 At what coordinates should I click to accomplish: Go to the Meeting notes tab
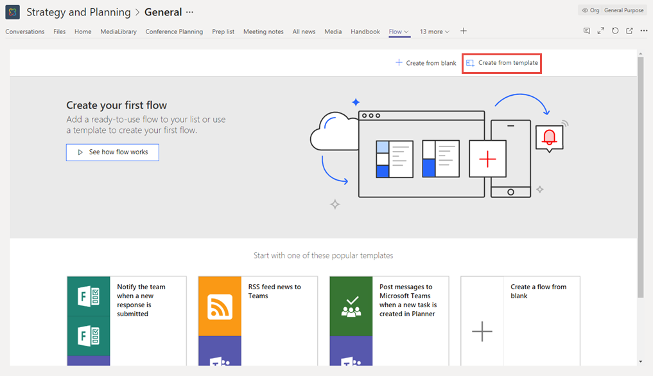pos(263,31)
